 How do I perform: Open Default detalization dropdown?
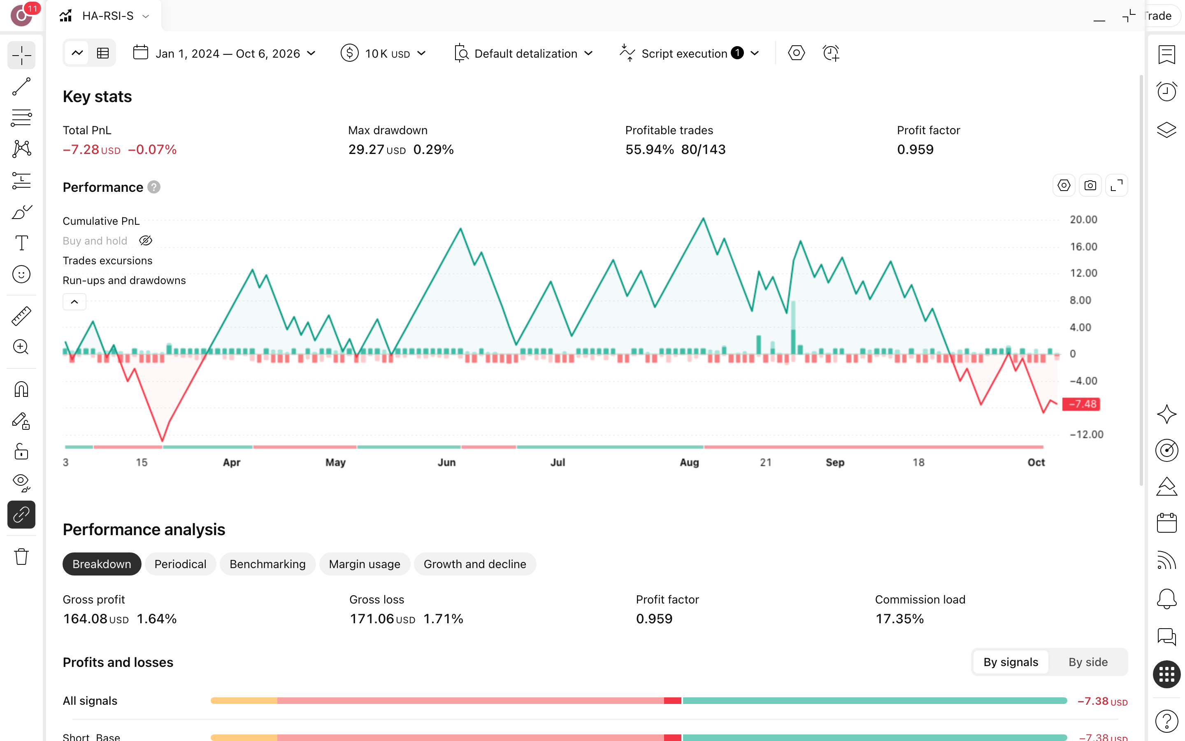pyautogui.click(x=523, y=54)
